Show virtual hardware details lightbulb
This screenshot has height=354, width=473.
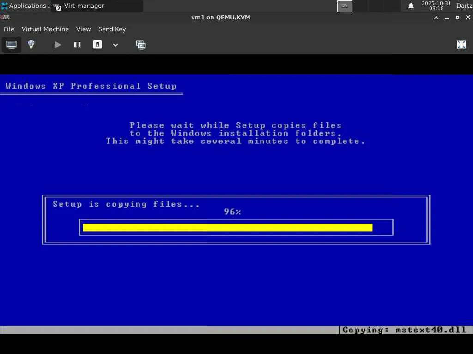(31, 45)
